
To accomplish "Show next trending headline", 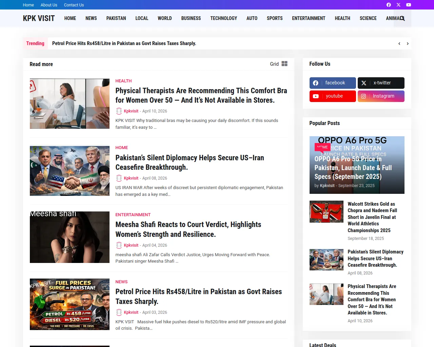I will click(x=408, y=44).
